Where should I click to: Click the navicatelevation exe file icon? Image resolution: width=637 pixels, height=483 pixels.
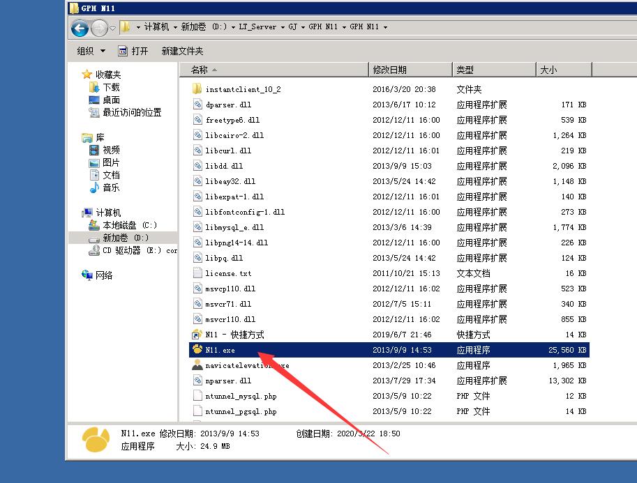coord(197,365)
